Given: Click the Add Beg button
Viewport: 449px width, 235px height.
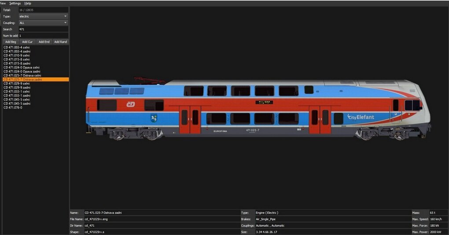Looking at the screenshot, I should [x=11, y=42].
